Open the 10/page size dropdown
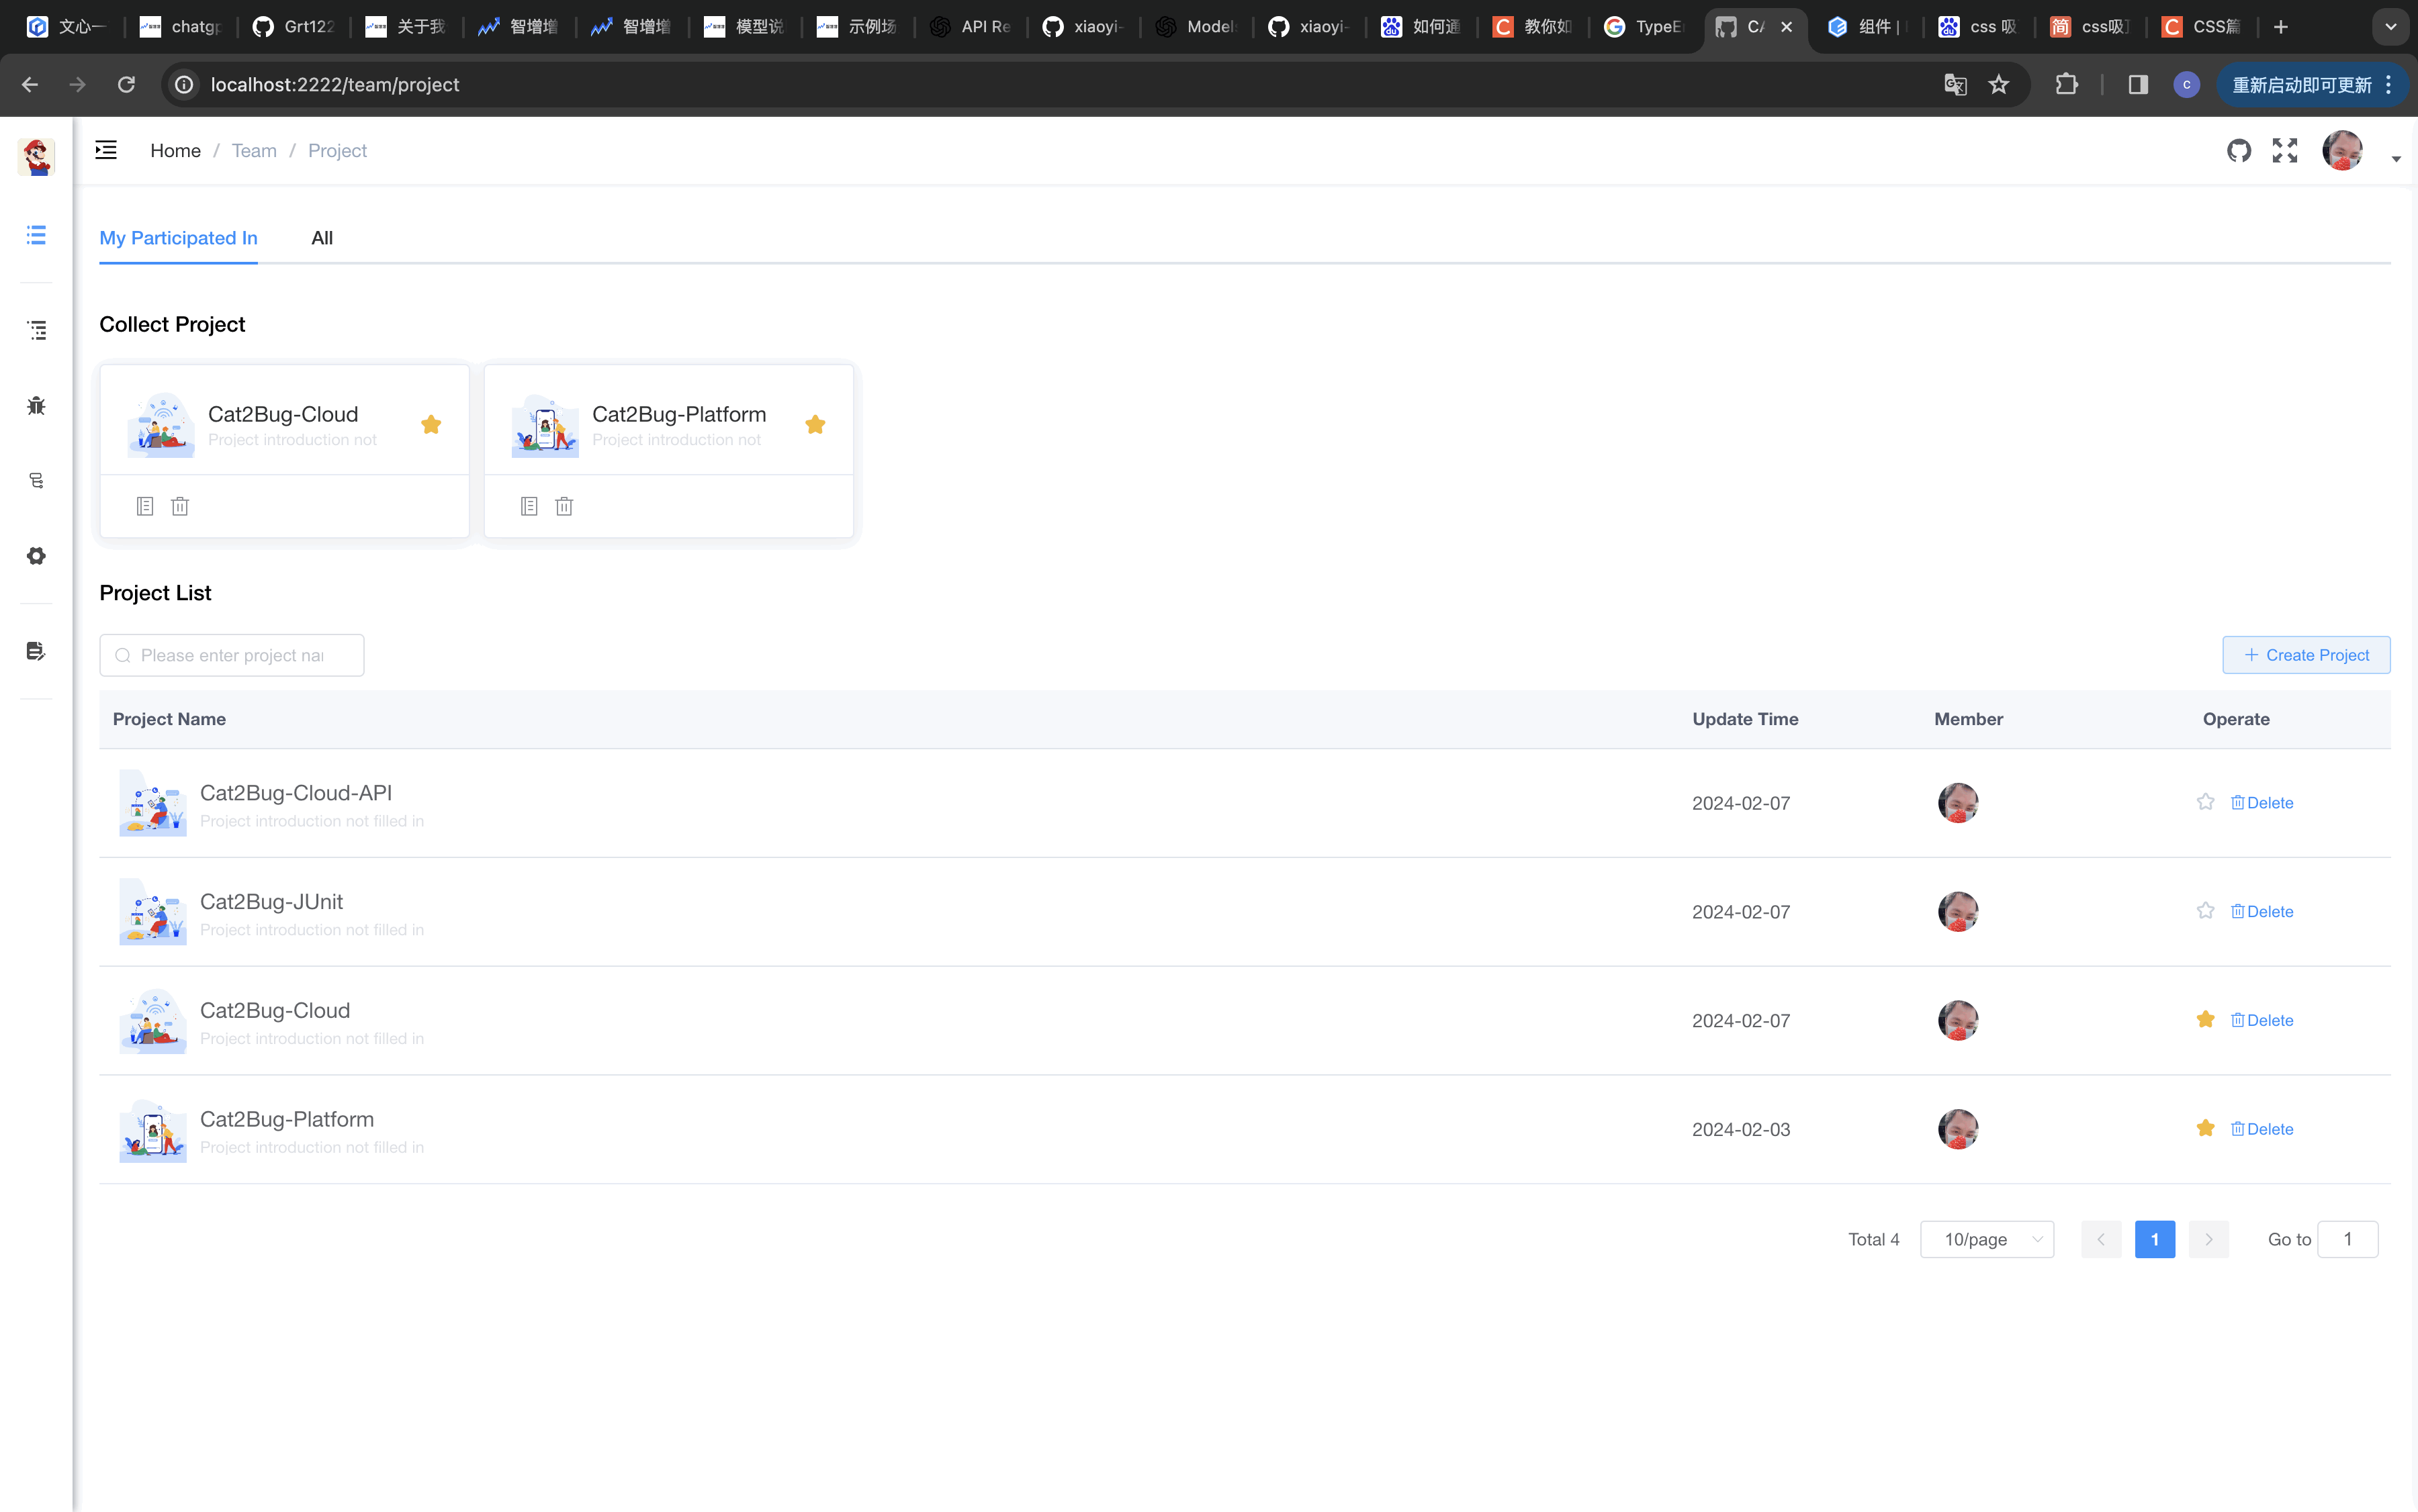Screen dimensions: 2418x1512 tap(1987, 1239)
